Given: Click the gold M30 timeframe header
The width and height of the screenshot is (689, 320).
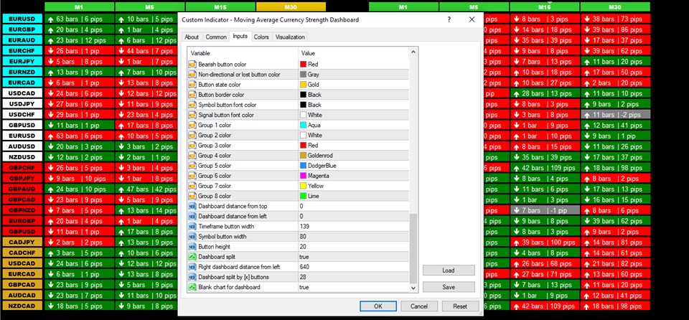Looking at the screenshot, I should tap(291, 7).
